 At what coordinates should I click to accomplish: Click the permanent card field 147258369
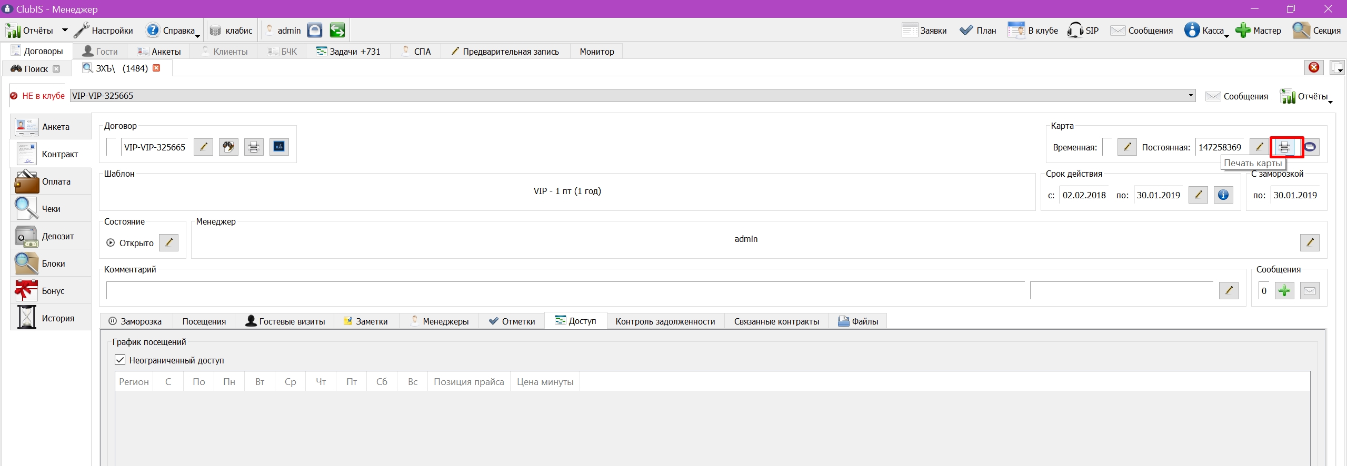click(x=1220, y=147)
